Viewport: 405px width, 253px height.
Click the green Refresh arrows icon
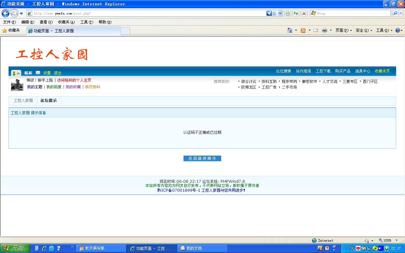pos(296,13)
